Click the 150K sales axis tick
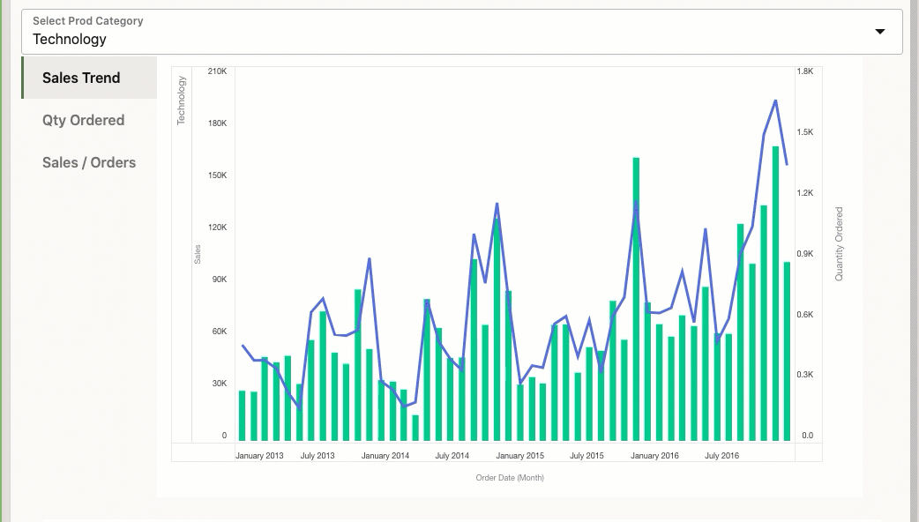This screenshot has width=919, height=522. tap(218, 175)
